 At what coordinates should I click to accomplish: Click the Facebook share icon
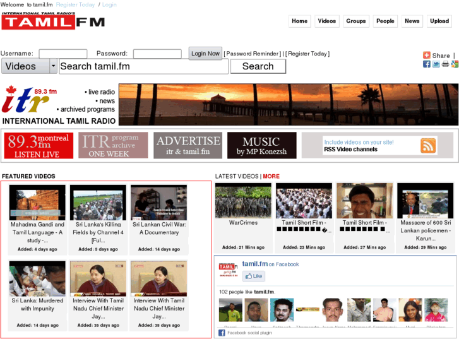click(427, 64)
